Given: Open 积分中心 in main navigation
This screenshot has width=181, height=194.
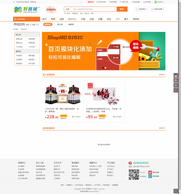Looking at the screenshot, I should (72, 19).
